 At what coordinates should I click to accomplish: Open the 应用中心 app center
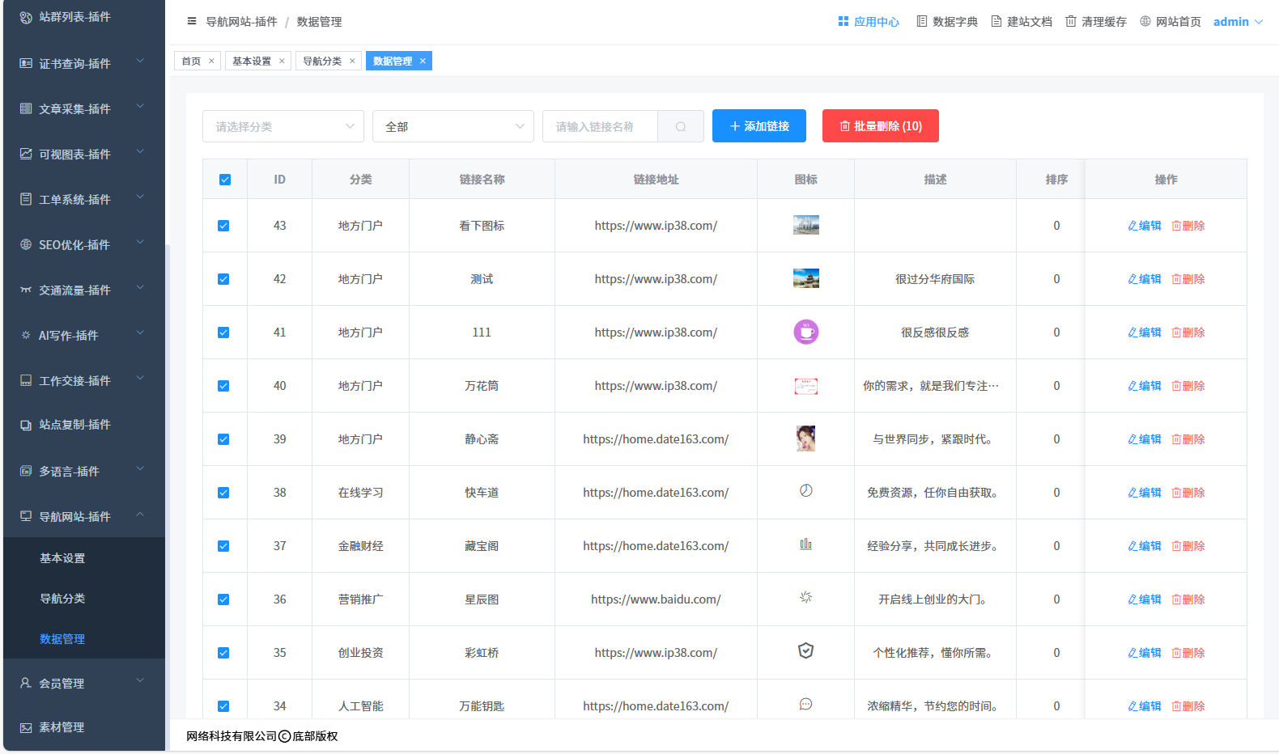tap(869, 22)
